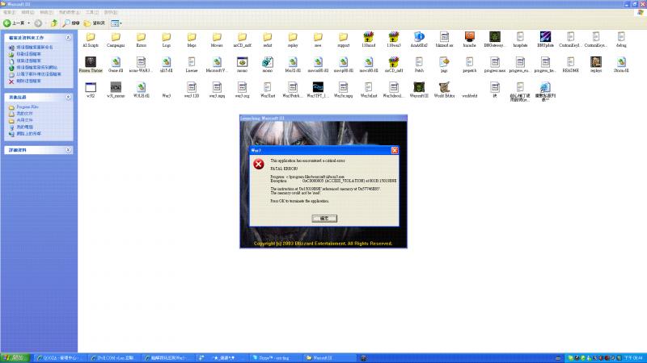This screenshot has height=363, width=647.
Task: Select the Logs folder
Action: click(167, 40)
